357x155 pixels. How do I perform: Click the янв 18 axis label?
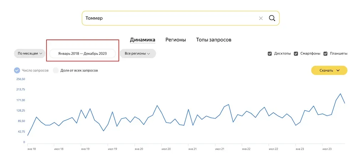pyautogui.click(x=32, y=149)
